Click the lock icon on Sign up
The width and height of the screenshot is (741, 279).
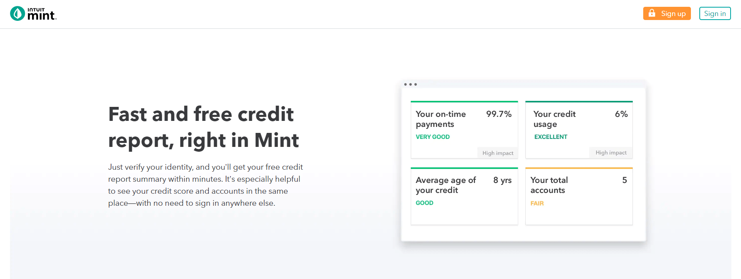point(652,13)
